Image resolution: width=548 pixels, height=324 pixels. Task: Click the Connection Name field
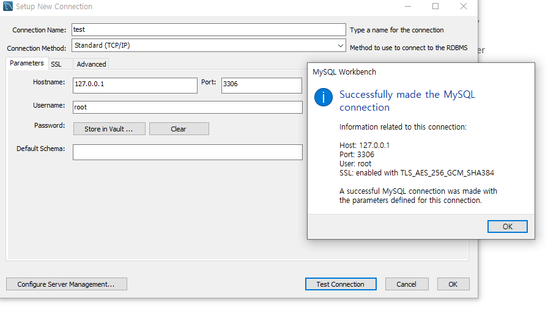click(209, 30)
